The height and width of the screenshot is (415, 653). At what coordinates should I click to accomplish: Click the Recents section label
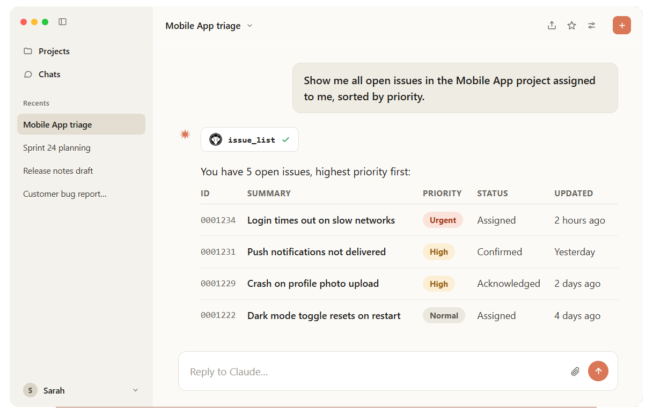click(36, 103)
